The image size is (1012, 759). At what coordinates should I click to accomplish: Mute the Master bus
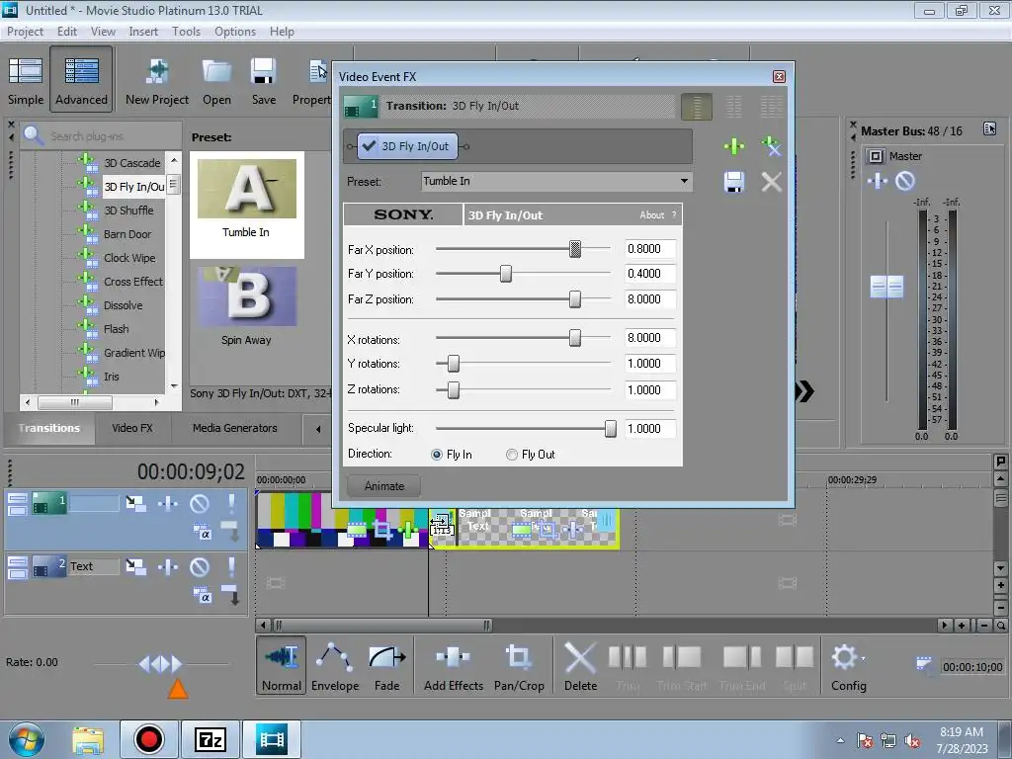905,182
